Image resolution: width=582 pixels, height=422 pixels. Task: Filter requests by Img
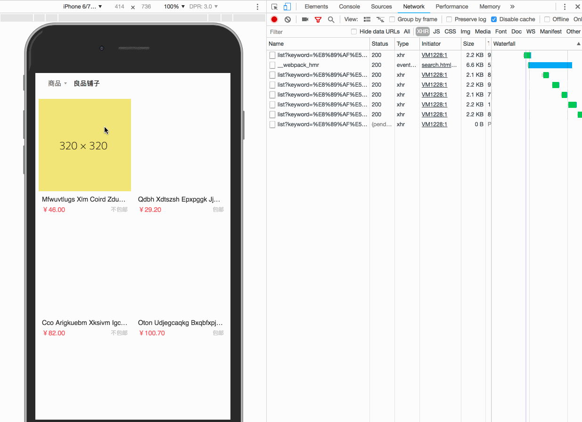click(465, 32)
